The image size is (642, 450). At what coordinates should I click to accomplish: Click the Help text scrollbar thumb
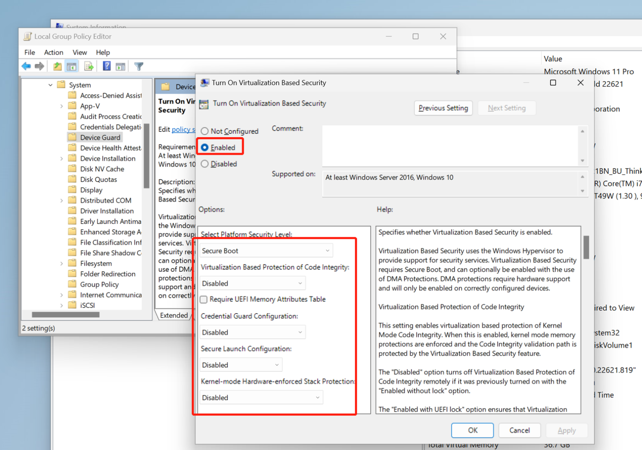[x=586, y=247]
